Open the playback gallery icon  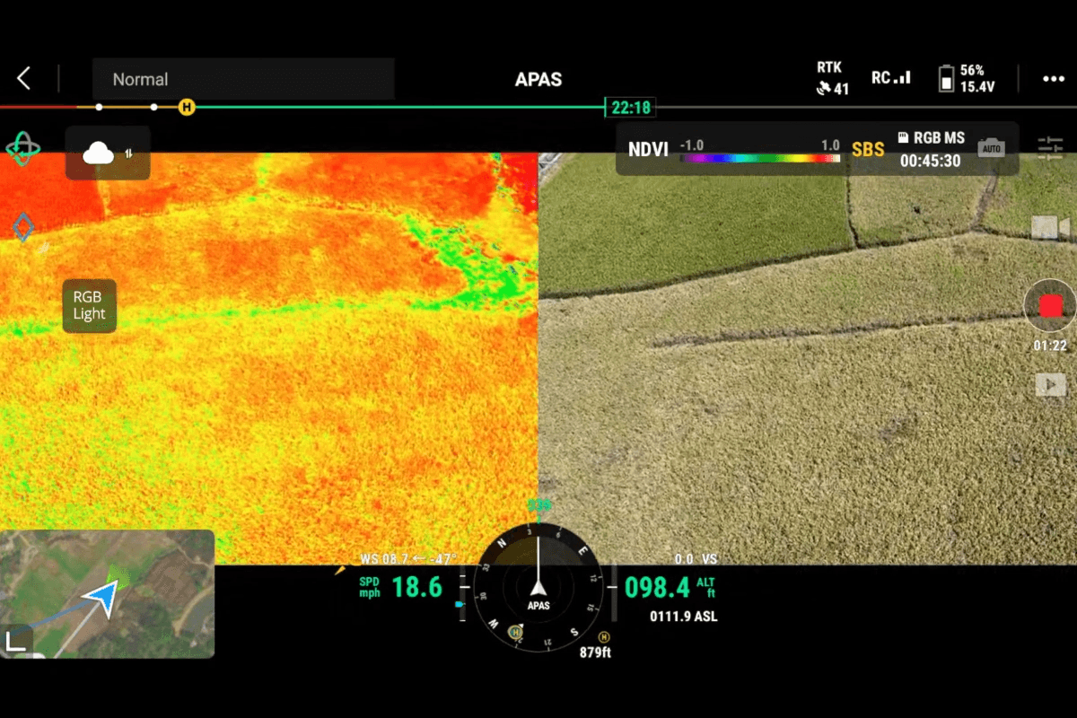point(1049,385)
